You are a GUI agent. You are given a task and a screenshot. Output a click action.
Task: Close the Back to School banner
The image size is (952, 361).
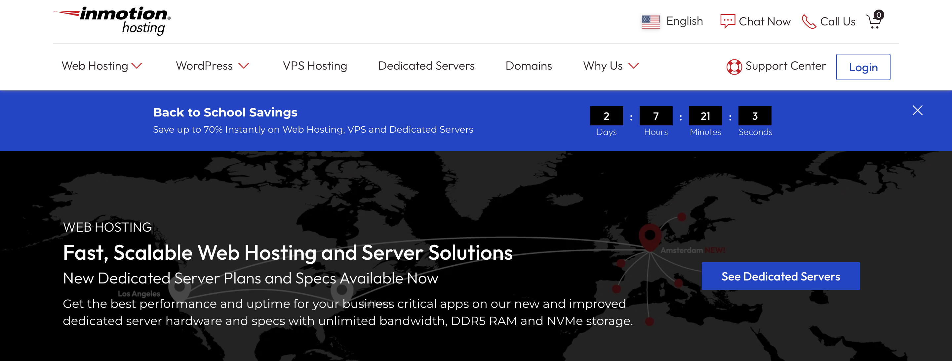917,110
